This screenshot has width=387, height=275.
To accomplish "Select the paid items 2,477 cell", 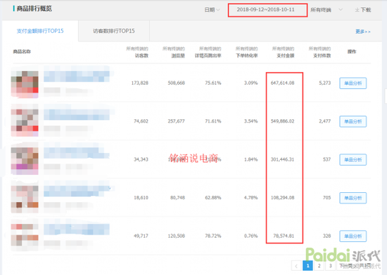I will (x=325, y=121).
